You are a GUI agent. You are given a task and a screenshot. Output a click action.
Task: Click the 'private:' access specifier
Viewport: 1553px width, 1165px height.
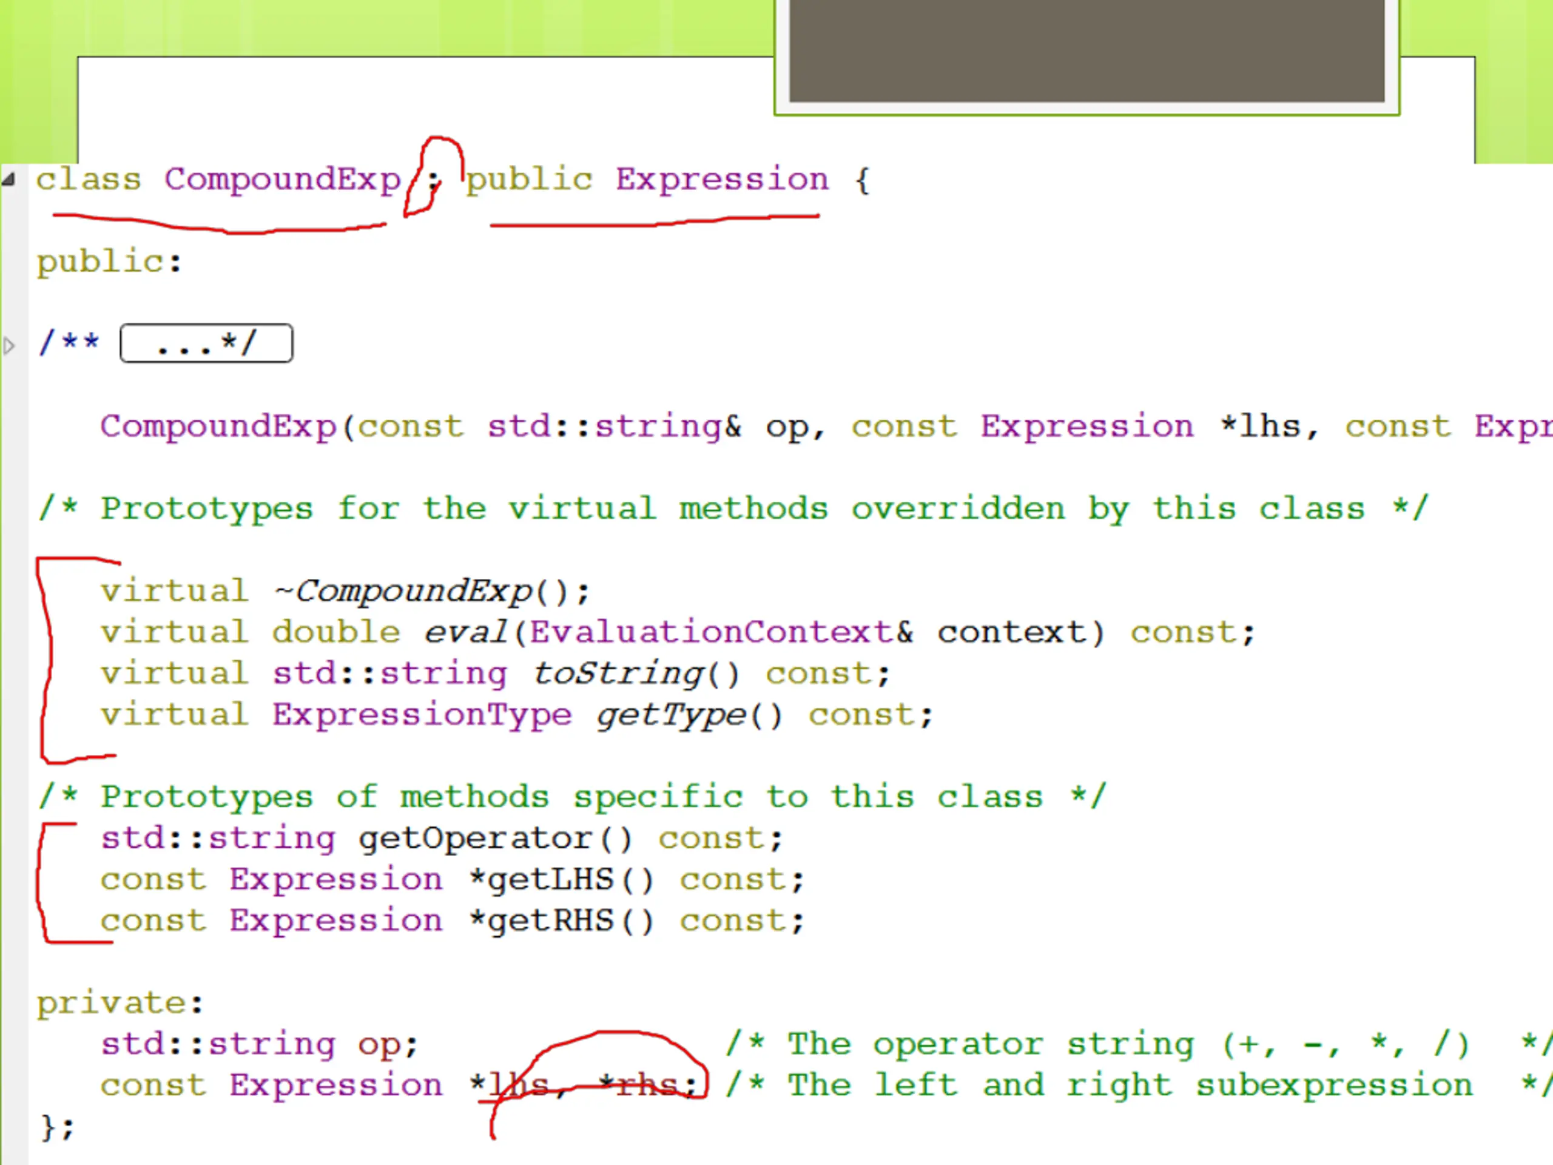click(x=120, y=1003)
